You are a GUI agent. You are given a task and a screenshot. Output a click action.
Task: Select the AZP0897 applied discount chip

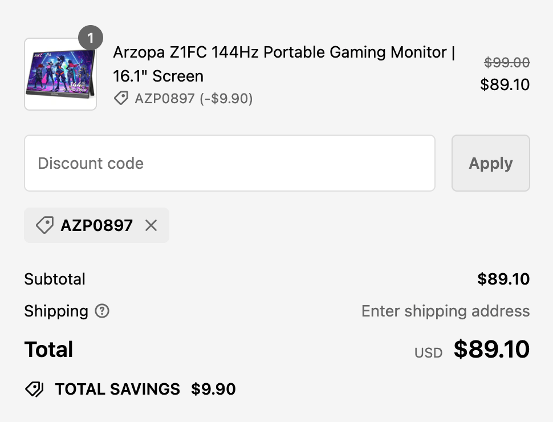click(96, 225)
